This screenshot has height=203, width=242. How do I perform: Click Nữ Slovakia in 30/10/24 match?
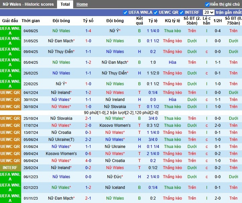115,107
